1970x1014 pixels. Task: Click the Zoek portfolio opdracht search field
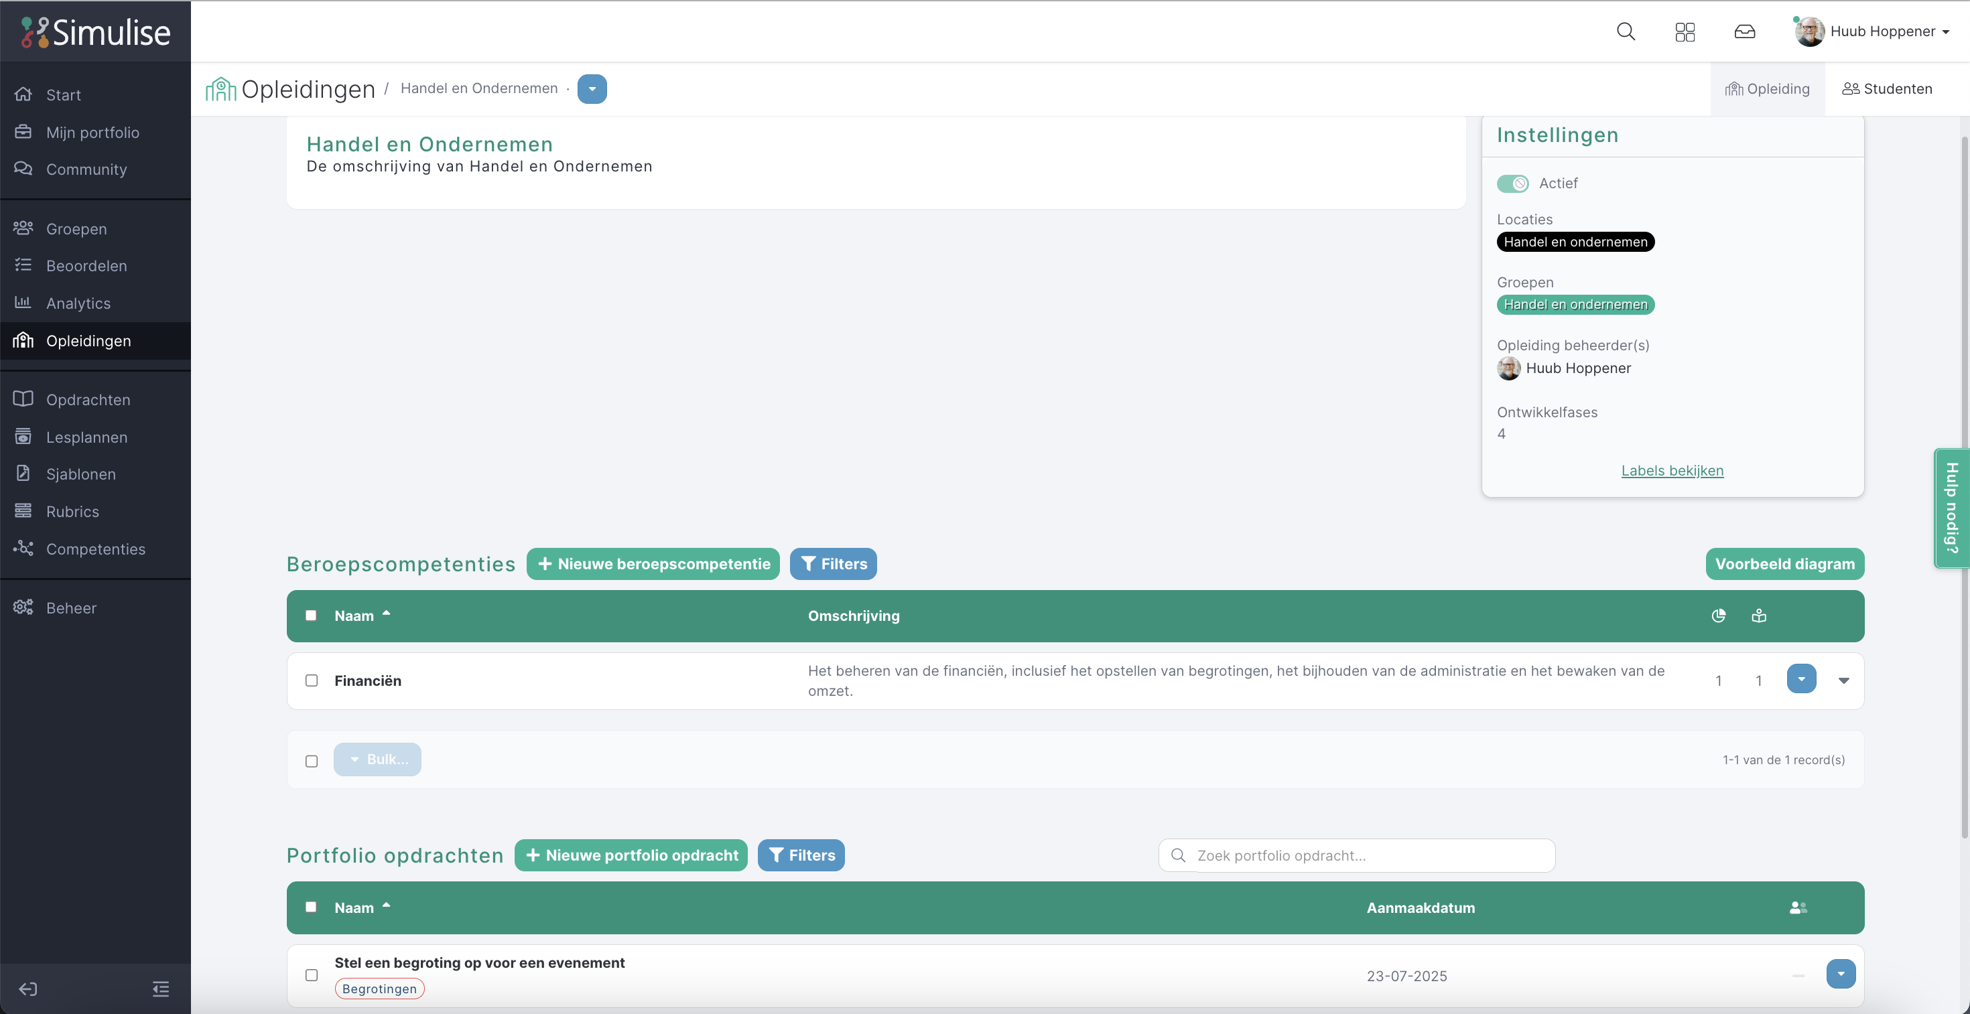(1357, 855)
